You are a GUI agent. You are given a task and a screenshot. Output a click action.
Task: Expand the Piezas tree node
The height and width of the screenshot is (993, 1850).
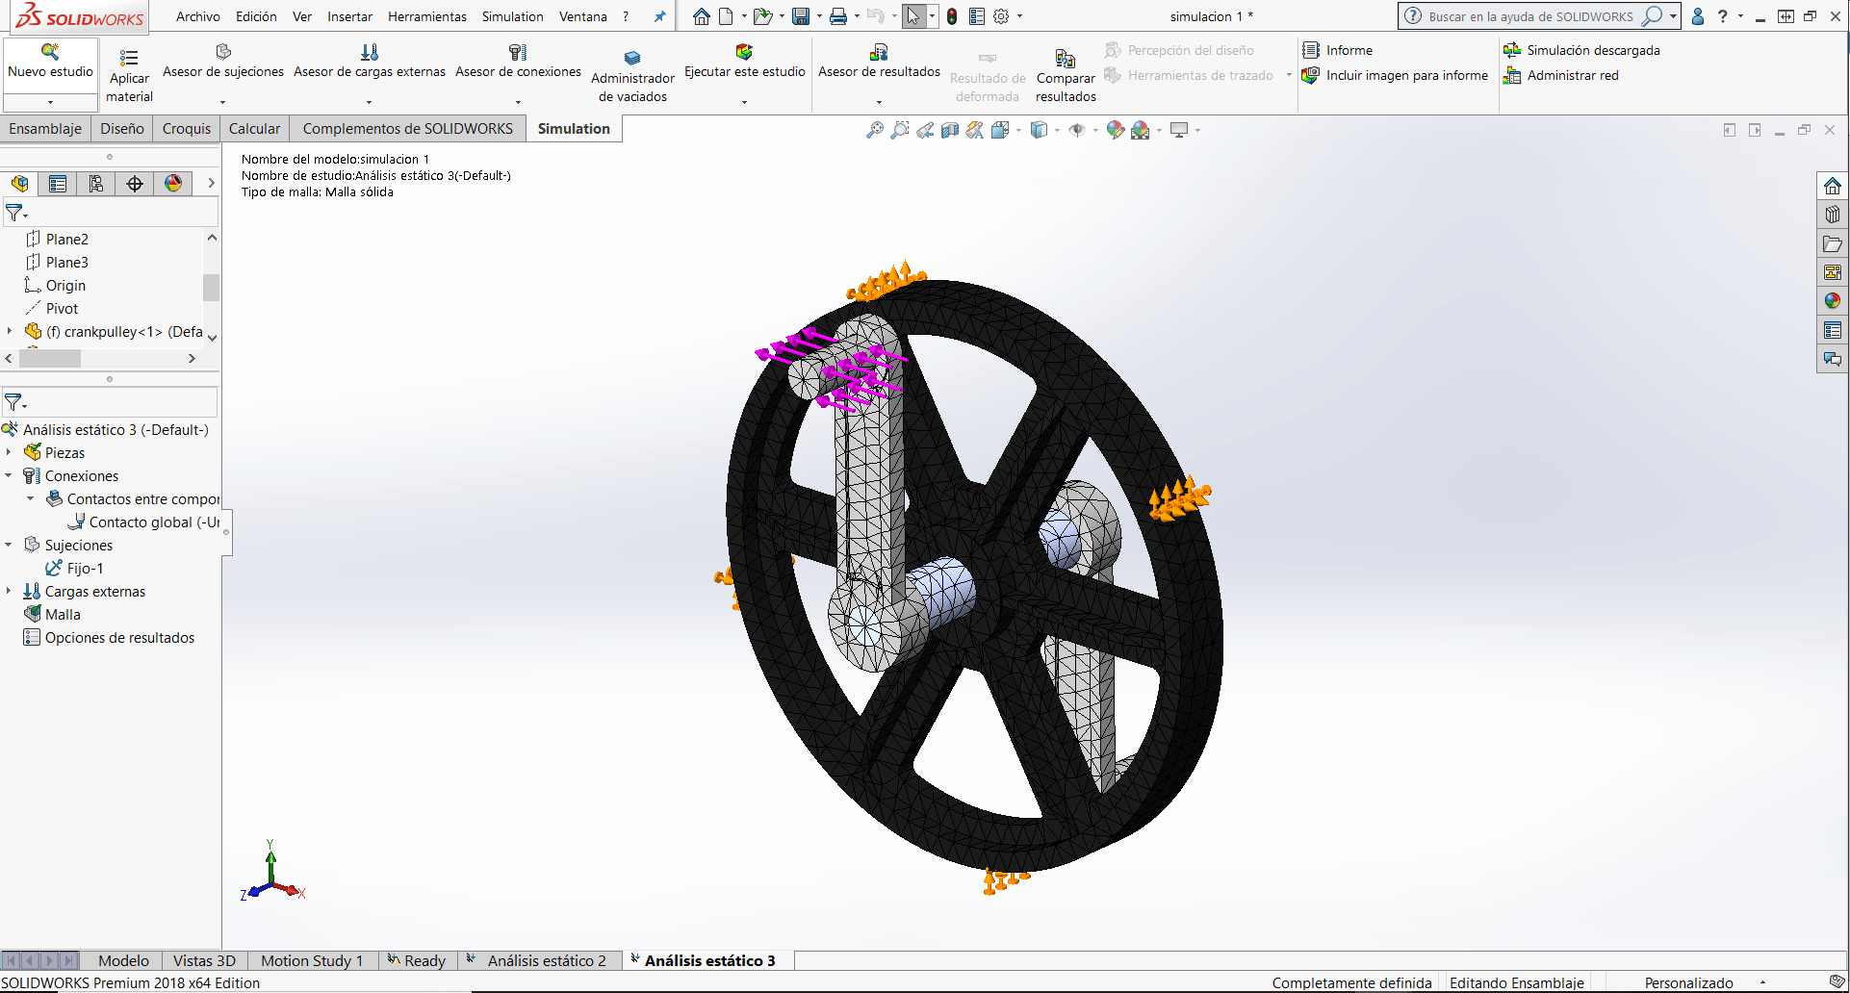click(x=10, y=452)
